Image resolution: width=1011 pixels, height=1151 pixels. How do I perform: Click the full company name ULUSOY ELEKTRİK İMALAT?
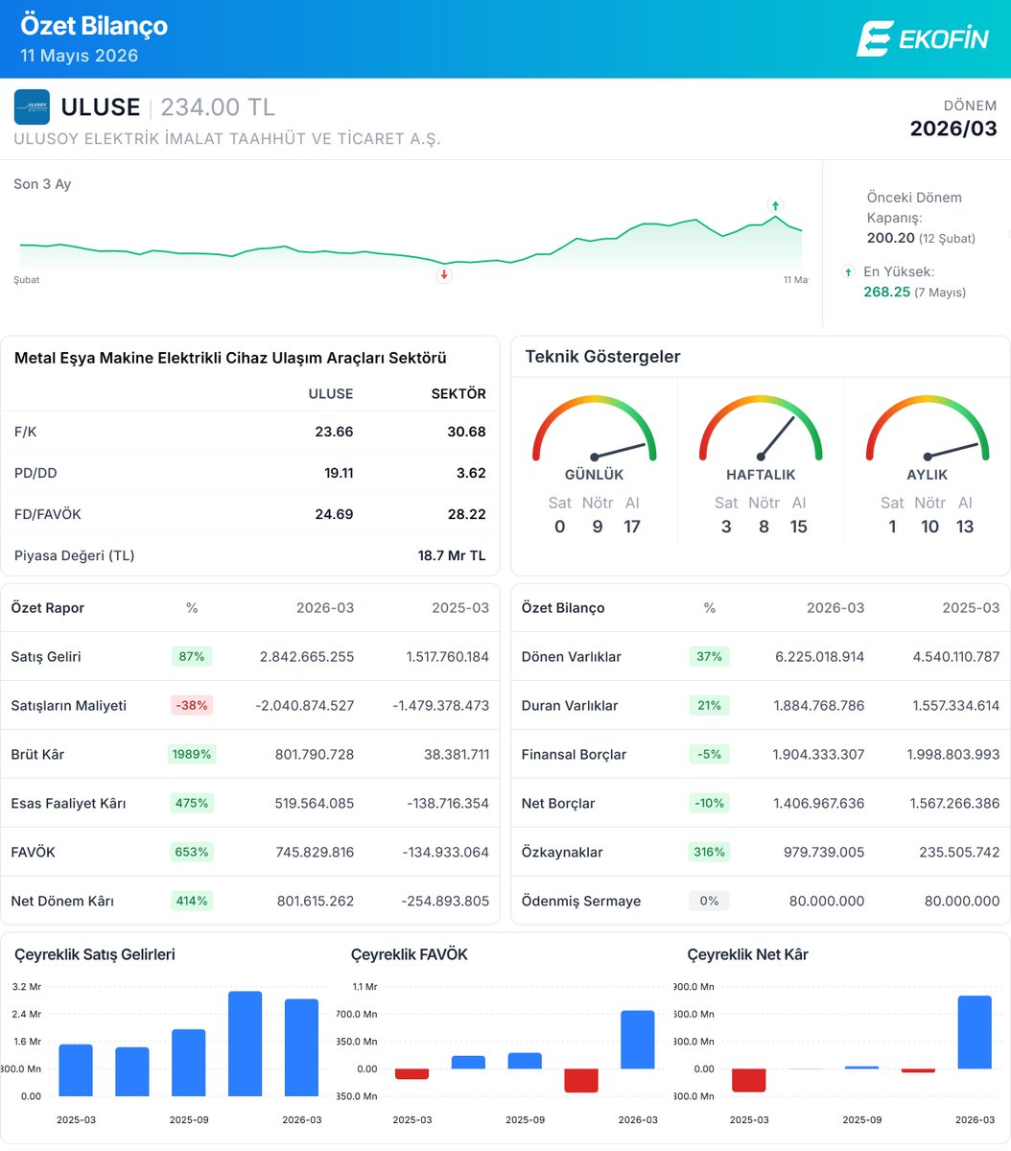tap(227, 139)
